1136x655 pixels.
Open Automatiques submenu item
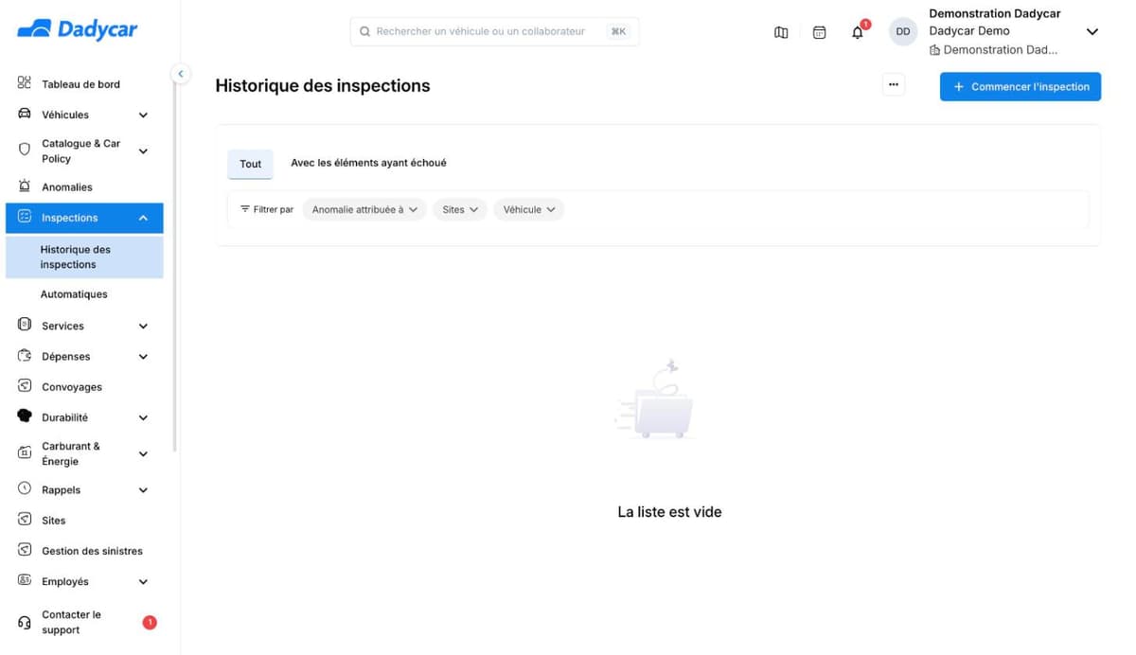click(74, 294)
